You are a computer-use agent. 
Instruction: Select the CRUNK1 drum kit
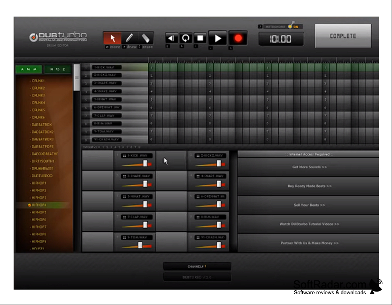38,81
